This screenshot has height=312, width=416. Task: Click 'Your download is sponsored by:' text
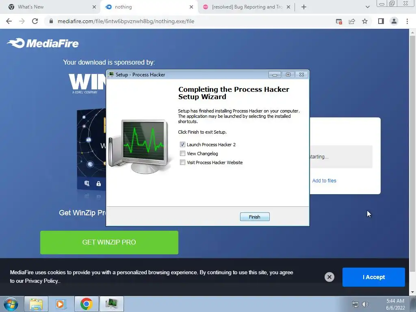point(109,62)
